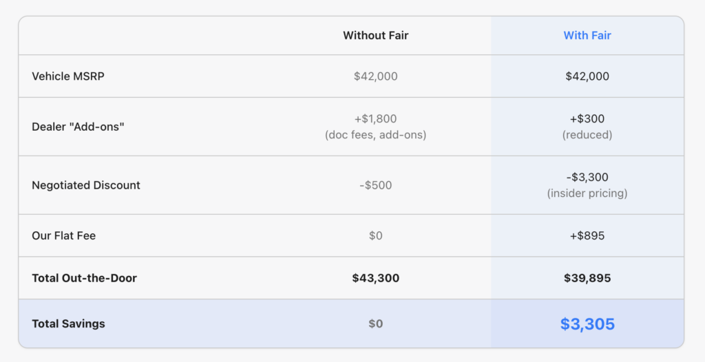Select the "Total Savings" row label
Screen dimensions: 705x362
click(68, 323)
